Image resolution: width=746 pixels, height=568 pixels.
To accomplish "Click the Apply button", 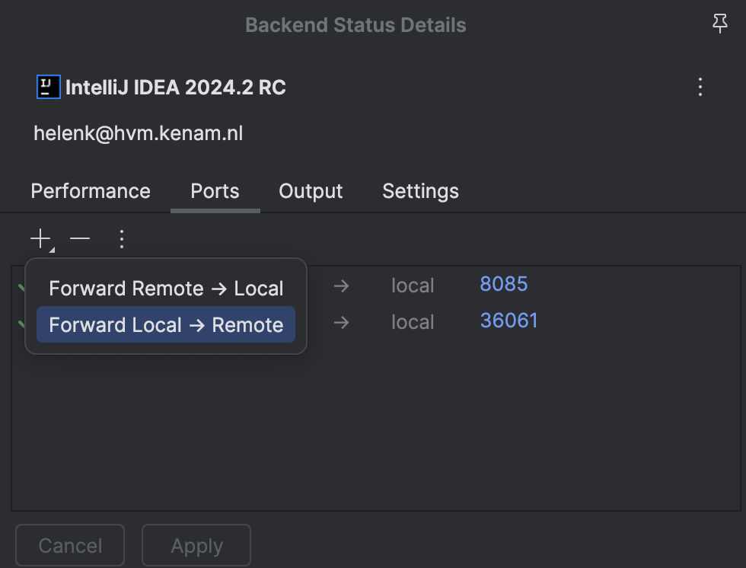I will [x=196, y=545].
